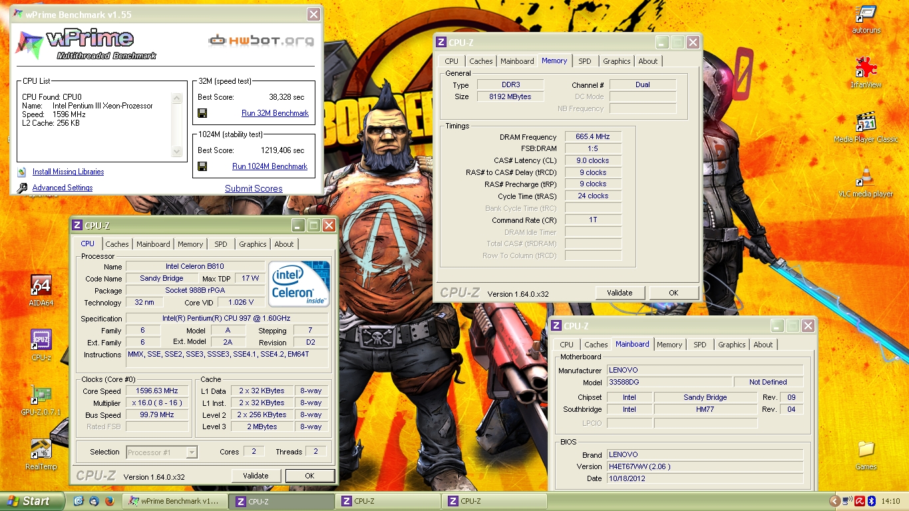Image resolution: width=909 pixels, height=511 pixels.
Task: Open the Bluetooth tray icon
Action: [871, 501]
